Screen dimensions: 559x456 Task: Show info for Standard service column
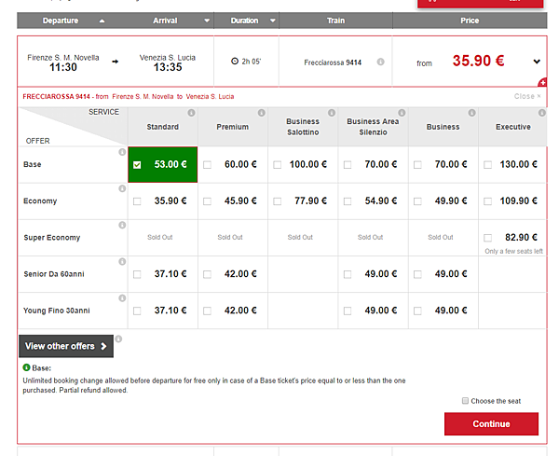(x=191, y=113)
